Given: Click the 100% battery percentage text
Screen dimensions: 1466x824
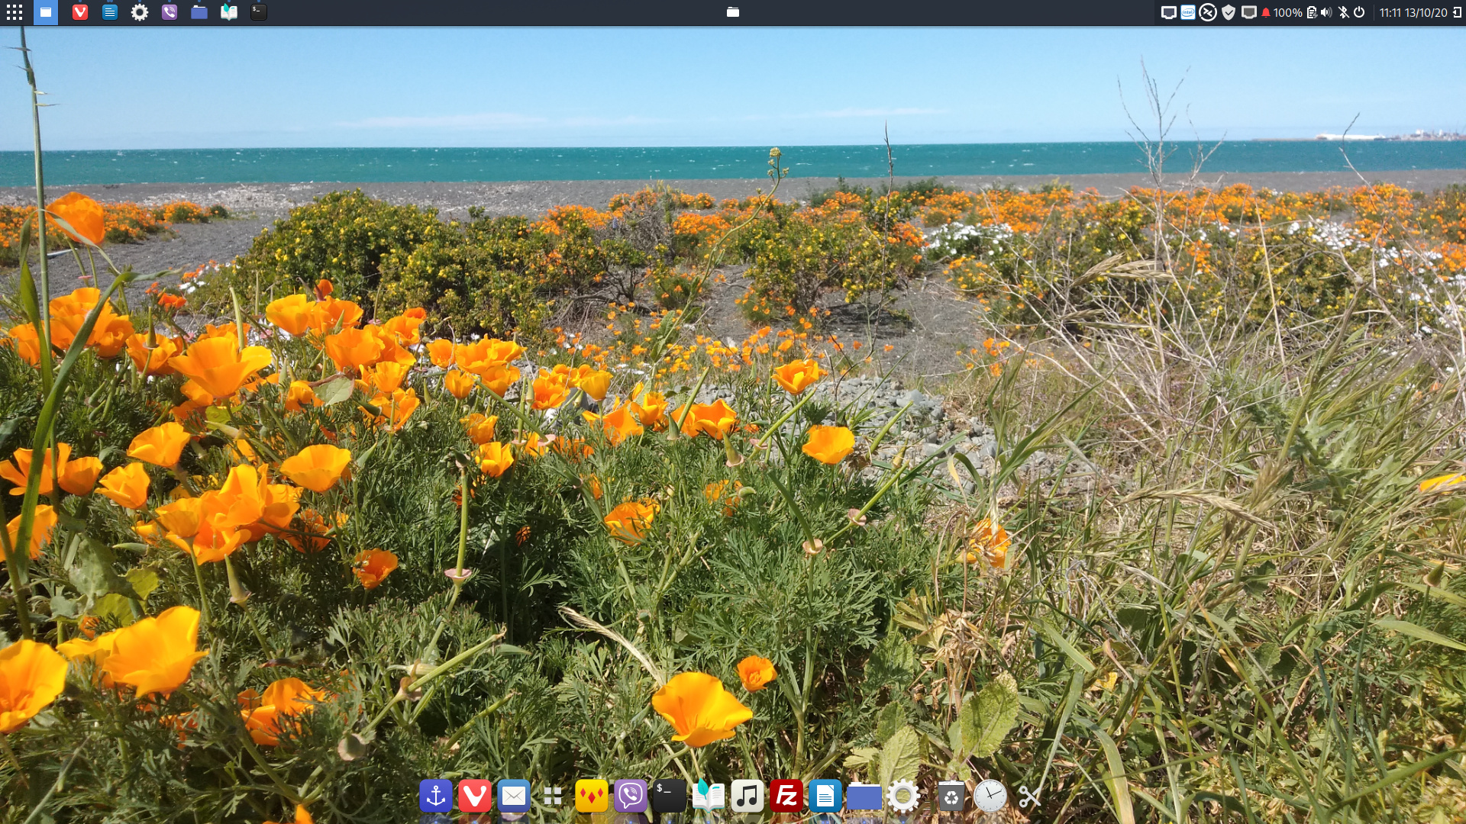Looking at the screenshot, I should (1288, 13).
